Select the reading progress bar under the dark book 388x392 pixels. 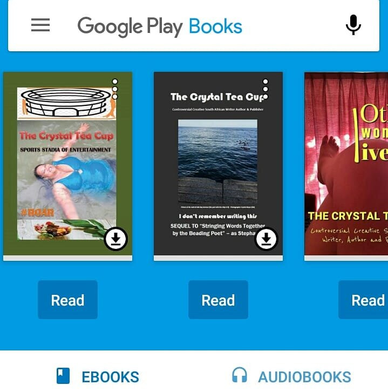[218, 258]
